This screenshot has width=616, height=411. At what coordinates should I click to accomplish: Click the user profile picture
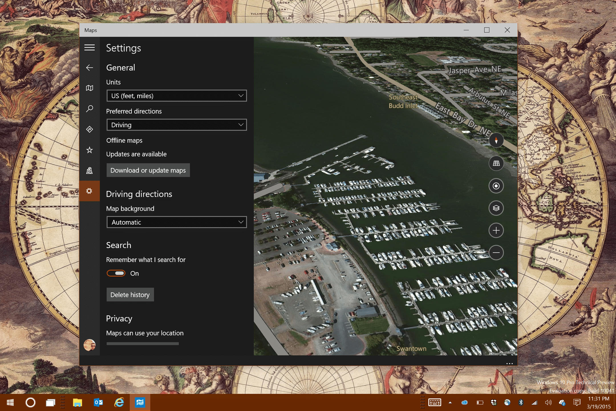click(90, 345)
